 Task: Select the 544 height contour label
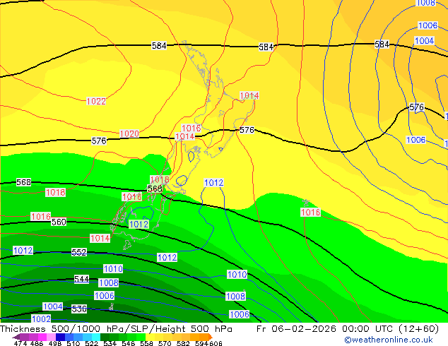coord(81,279)
